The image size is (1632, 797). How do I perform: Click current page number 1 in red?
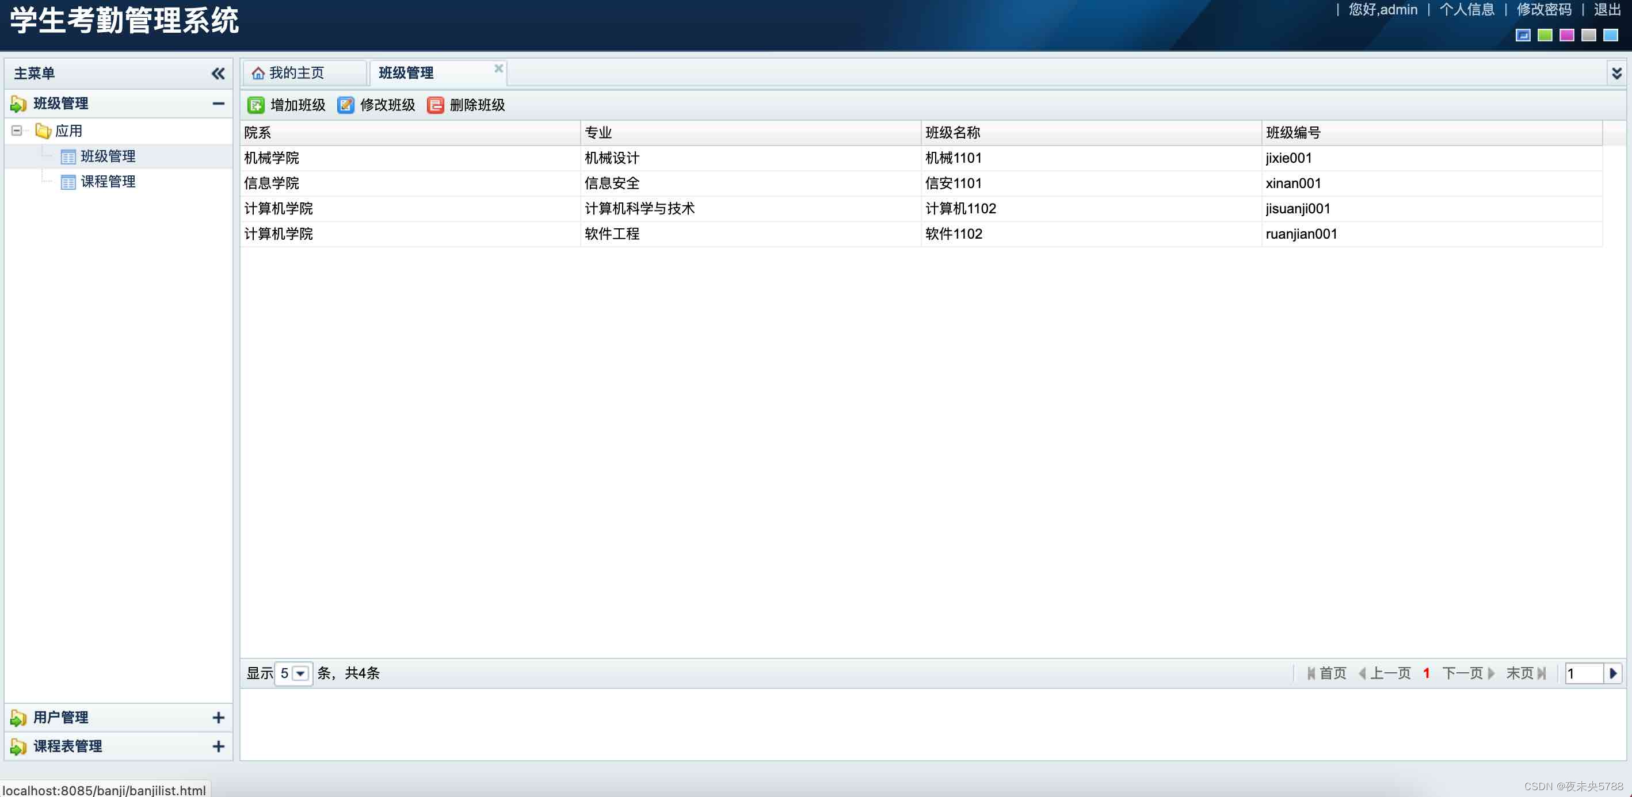click(x=1427, y=673)
